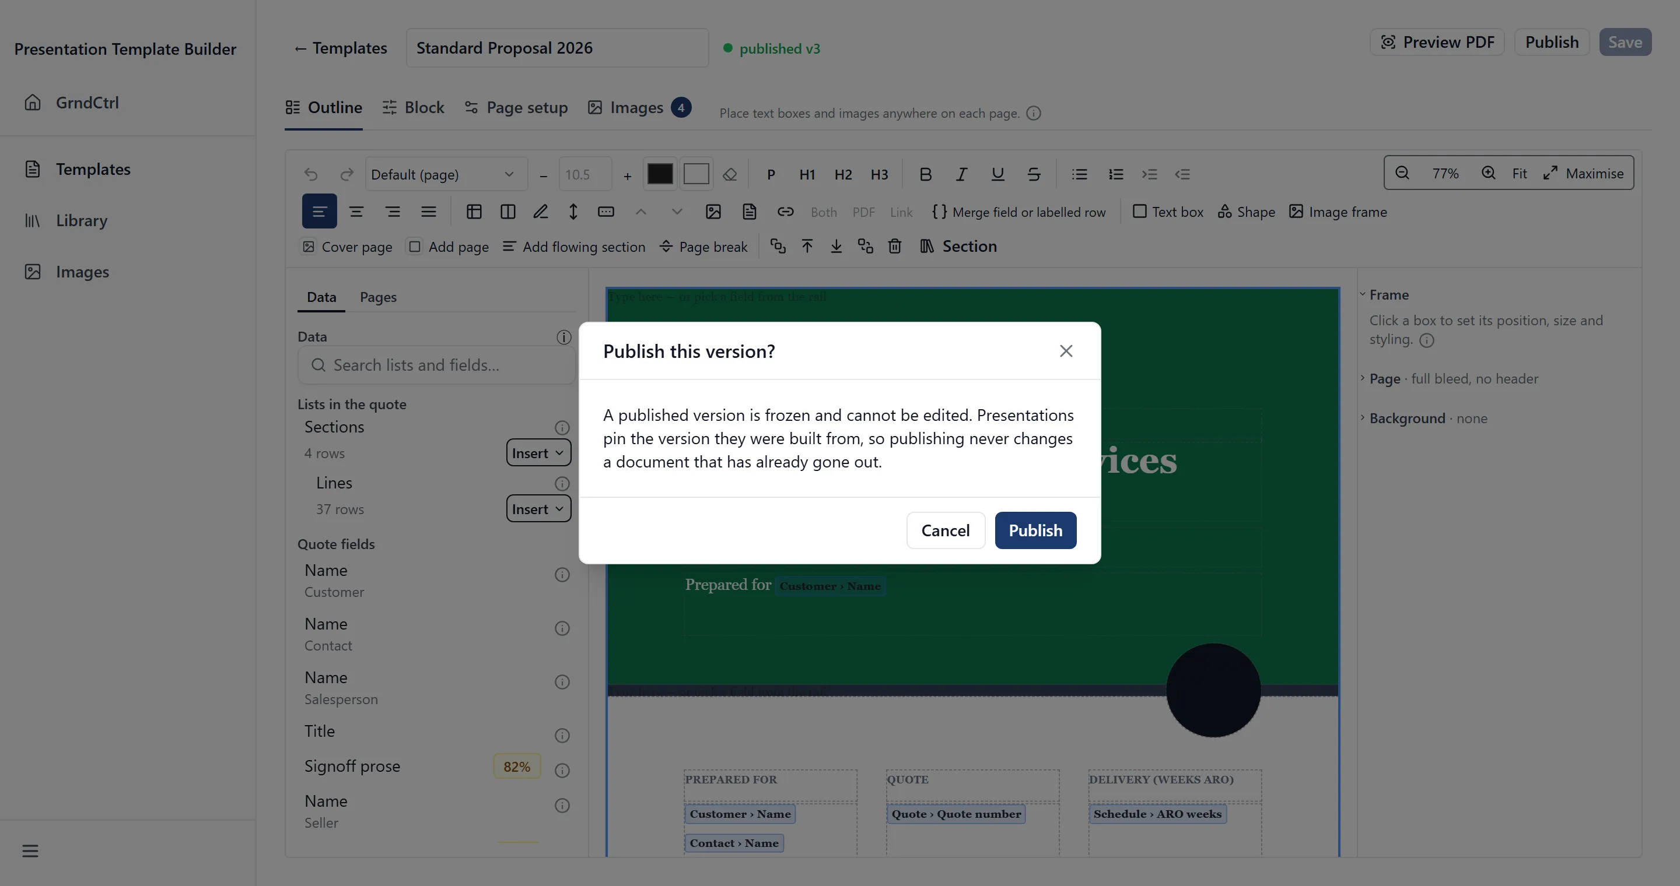The width and height of the screenshot is (1680, 886).
Task: Open the Default (page) font dropdown
Action: coord(446,174)
